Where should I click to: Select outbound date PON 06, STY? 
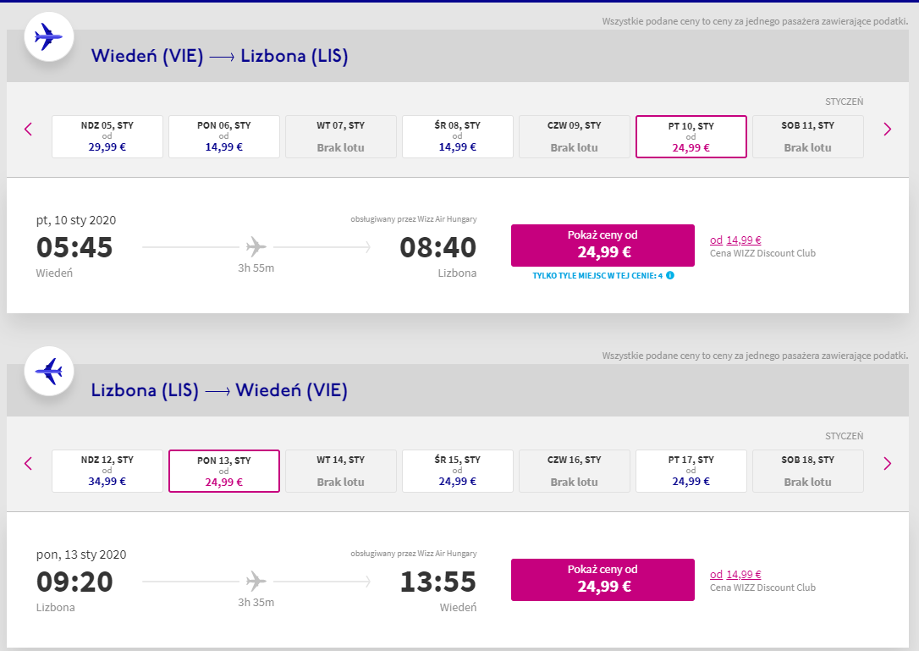pyautogui.click(x=224, y=136)
